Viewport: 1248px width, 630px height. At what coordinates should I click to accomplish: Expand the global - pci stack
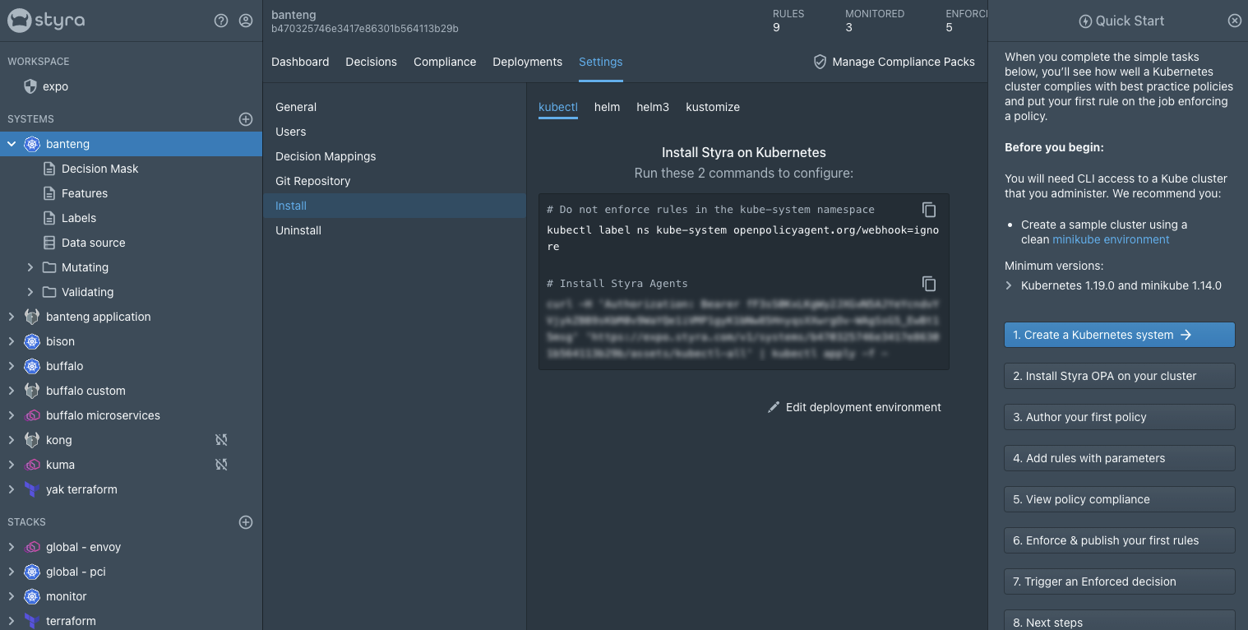click(x=12, y=572)
